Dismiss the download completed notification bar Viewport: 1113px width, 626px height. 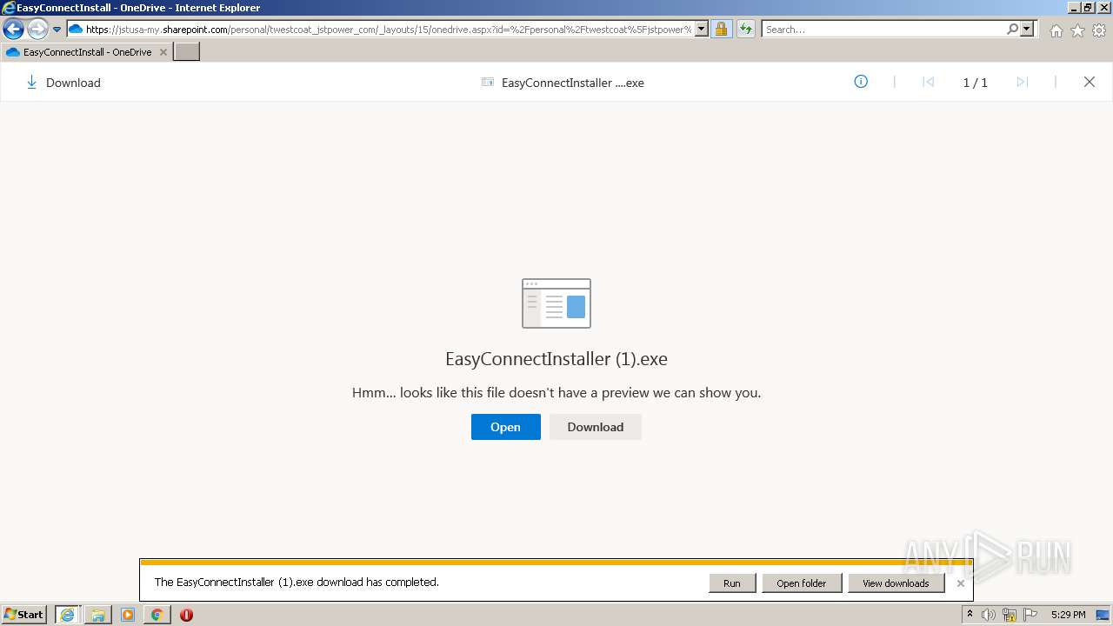[961, 583]
